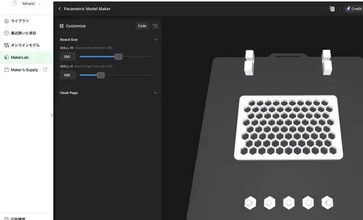
Task: Open the Code view
Action: pos(142,26)
